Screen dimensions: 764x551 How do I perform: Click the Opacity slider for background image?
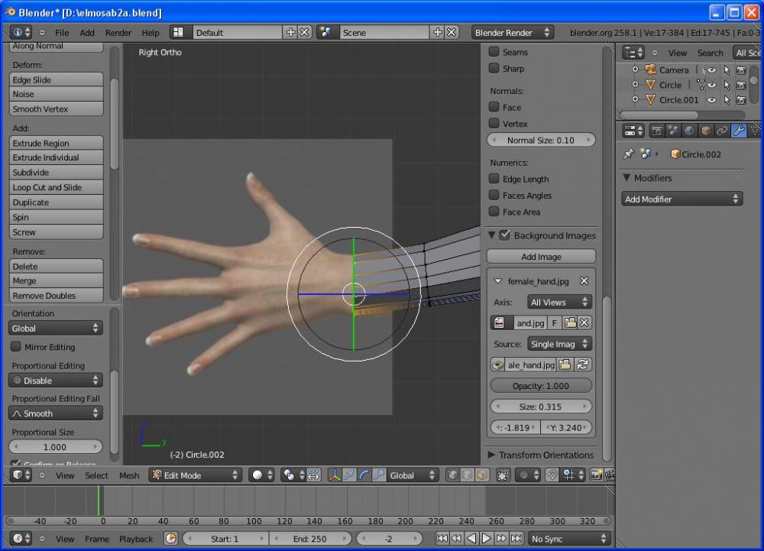pyautogui.click(x=541, y=386)
